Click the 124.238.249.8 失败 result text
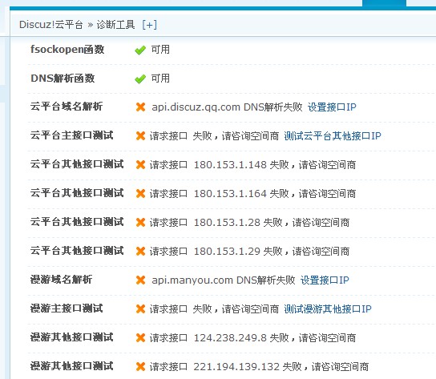 (x=252, y=338)
